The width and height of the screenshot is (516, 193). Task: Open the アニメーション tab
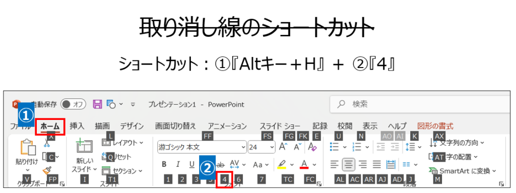227,126
